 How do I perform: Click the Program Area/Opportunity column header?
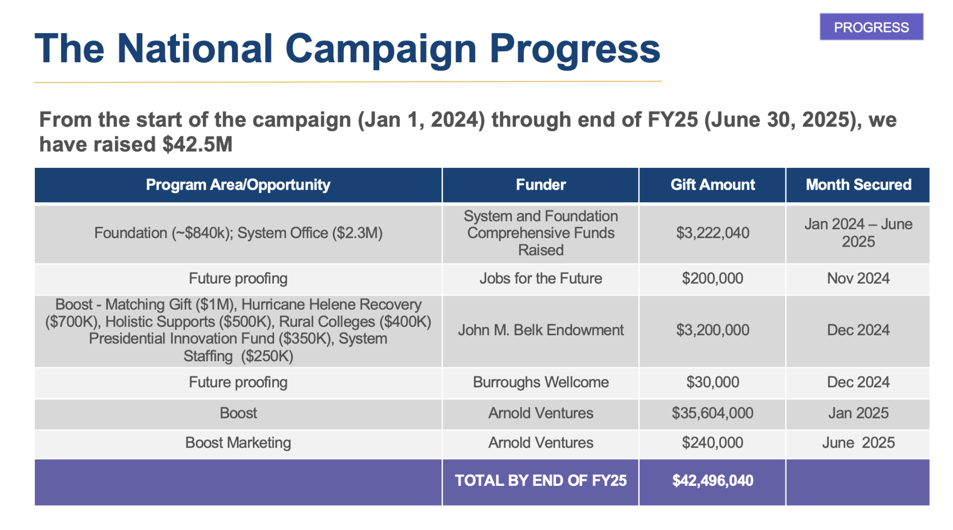click(x=238, y=185)
